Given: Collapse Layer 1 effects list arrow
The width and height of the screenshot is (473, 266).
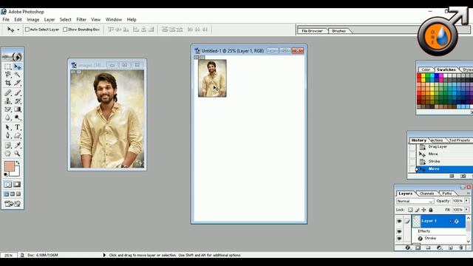Looking at the screenshot, I should coord(451,221).
